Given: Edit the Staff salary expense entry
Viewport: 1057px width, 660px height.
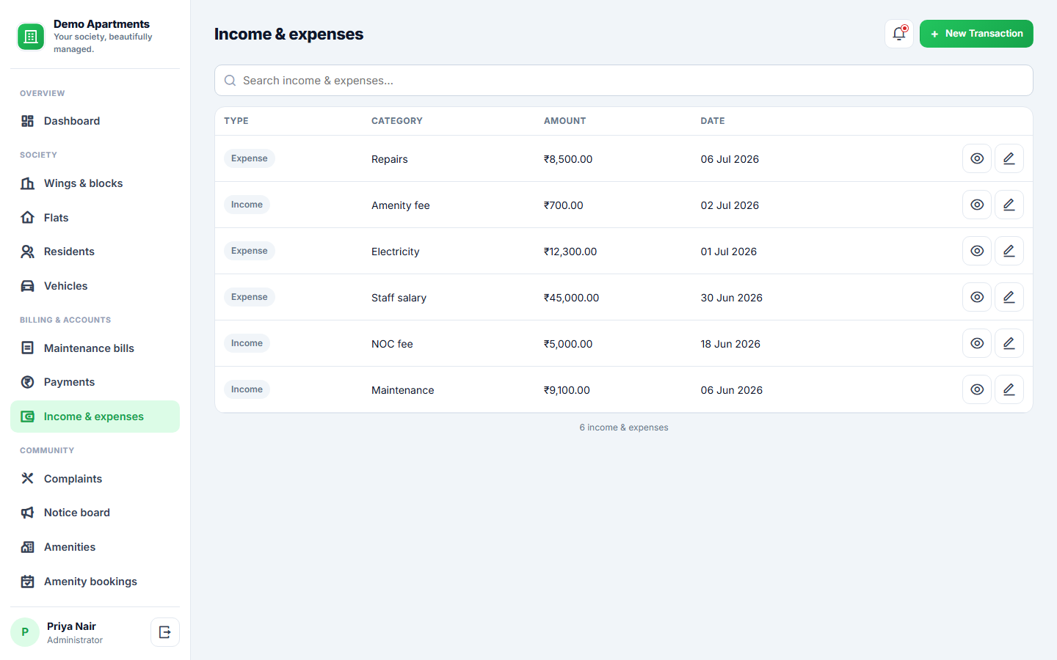Looking at the screenshot, I should (1009, 297).
